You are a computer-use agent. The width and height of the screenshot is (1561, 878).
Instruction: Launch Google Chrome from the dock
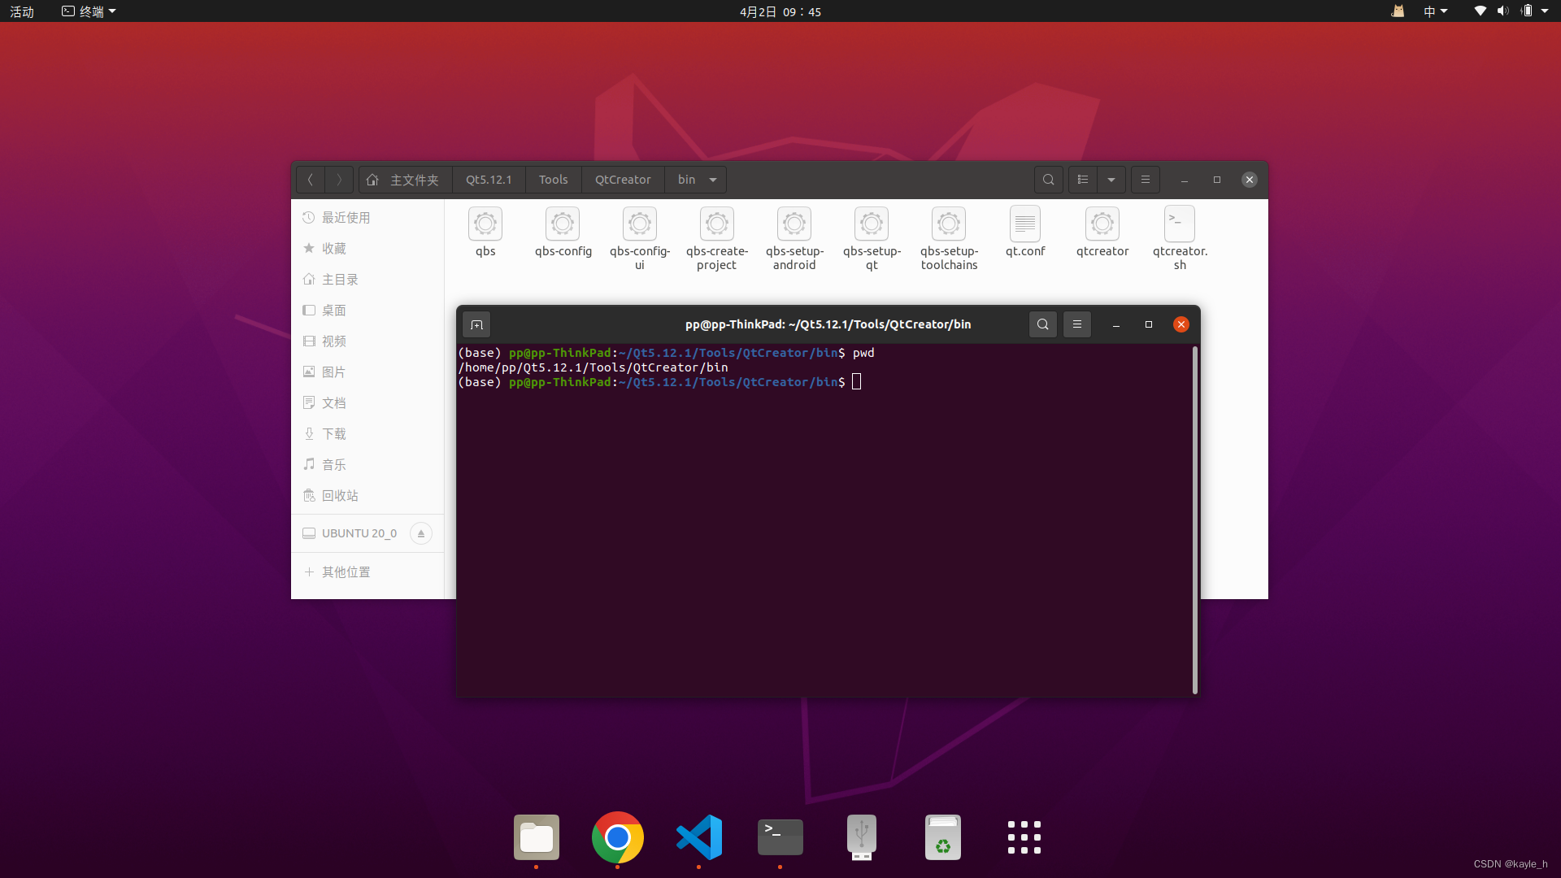(617, 837)
